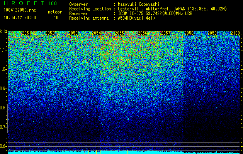
Task: Click the version number 1.0.0
Action: 53,3
